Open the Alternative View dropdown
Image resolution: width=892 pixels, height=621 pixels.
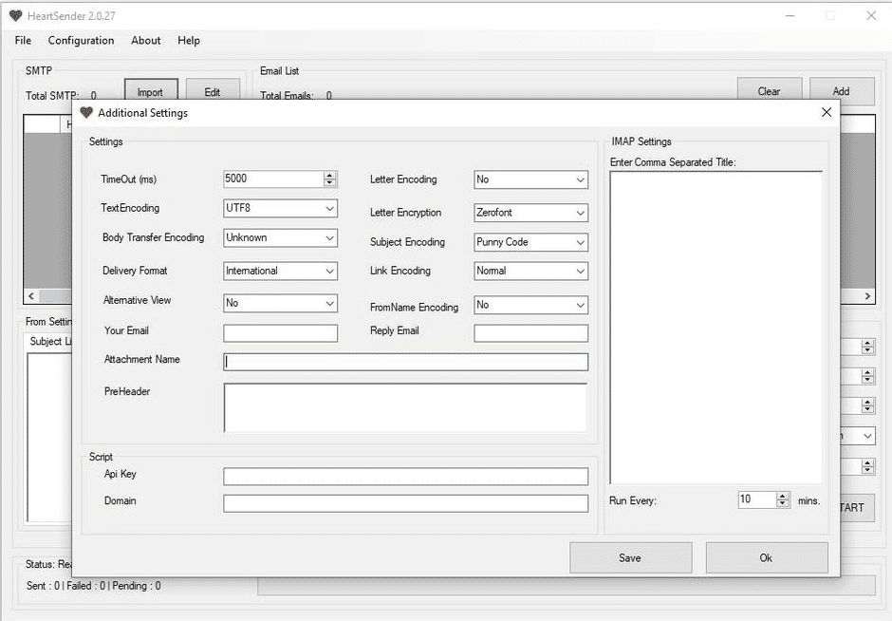[x=329, y=304]
